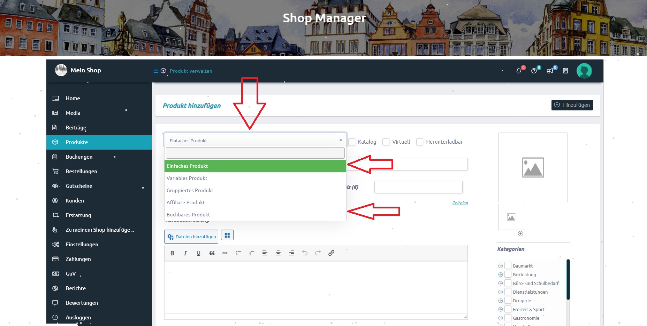Screen dimensions: 647x326
Task: Open Home in the sidebar
Action: point(99,98)
